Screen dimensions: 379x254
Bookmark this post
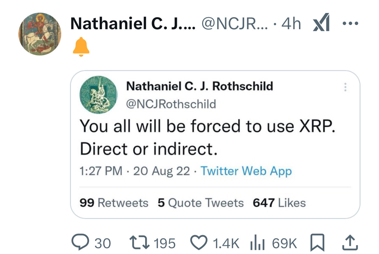click(317, 242)
